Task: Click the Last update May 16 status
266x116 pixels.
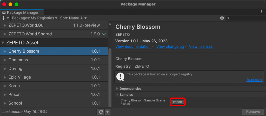Action: tap(25, 112)
